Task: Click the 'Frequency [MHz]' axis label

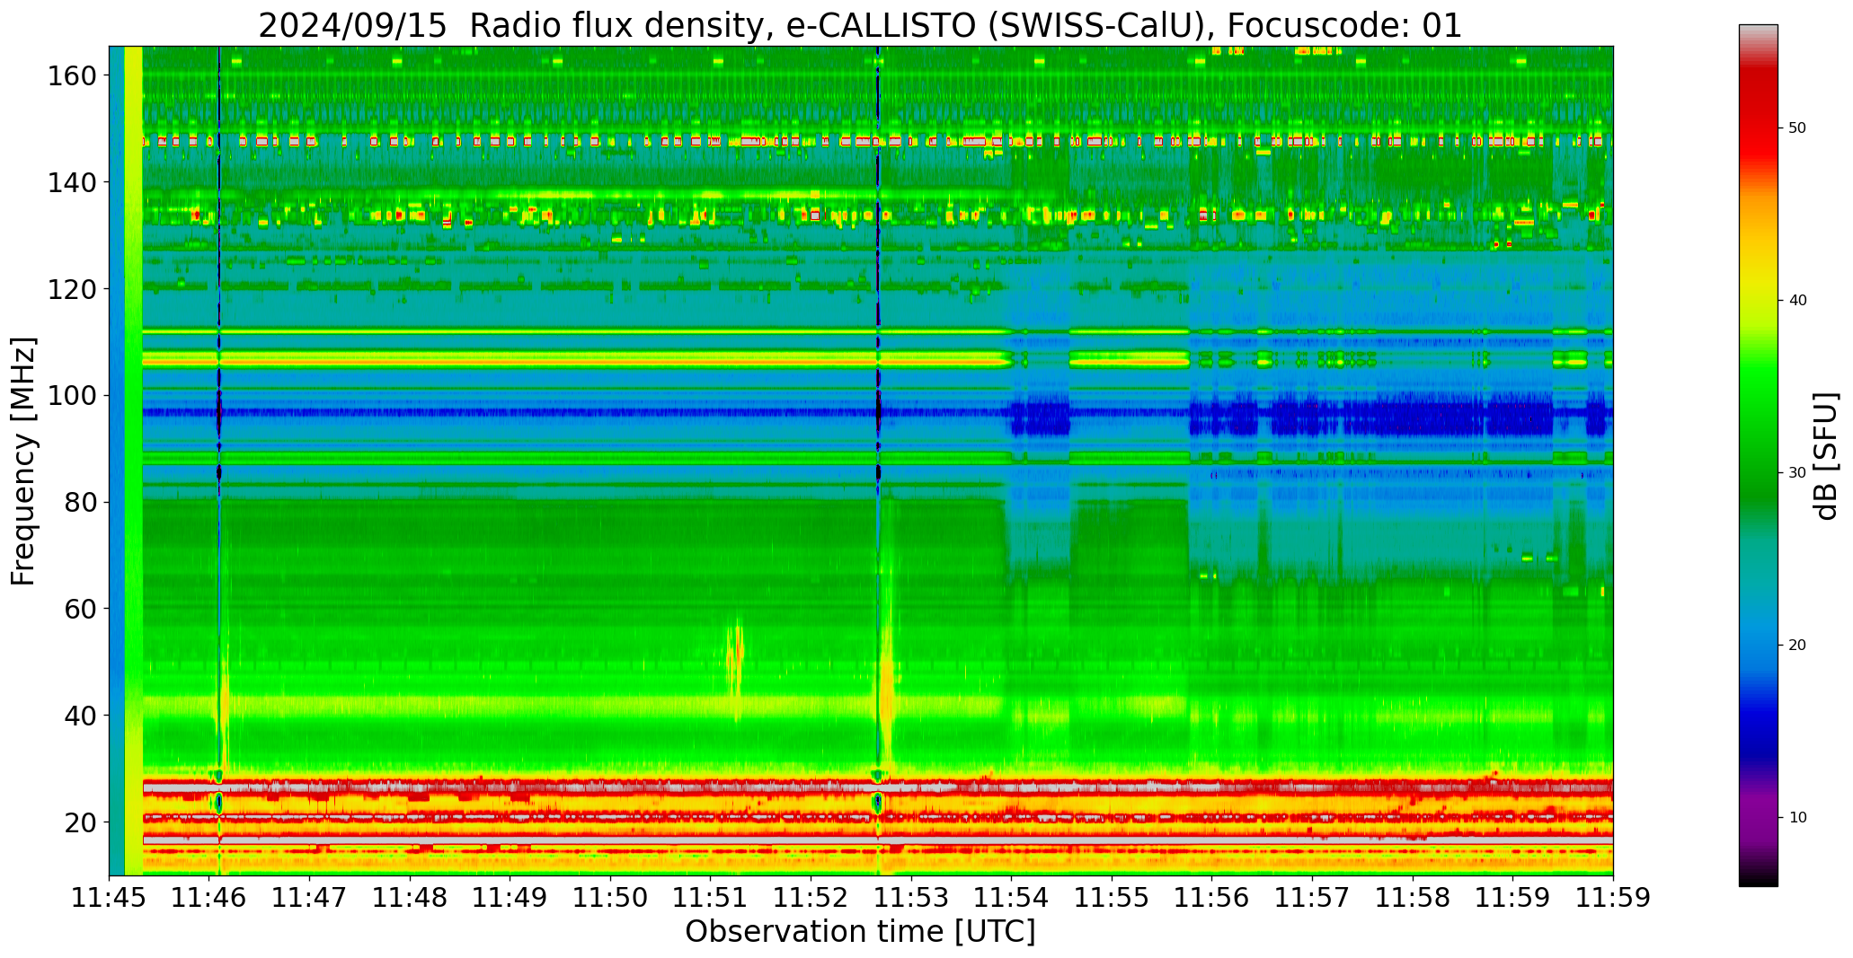Action: [24, 461]
